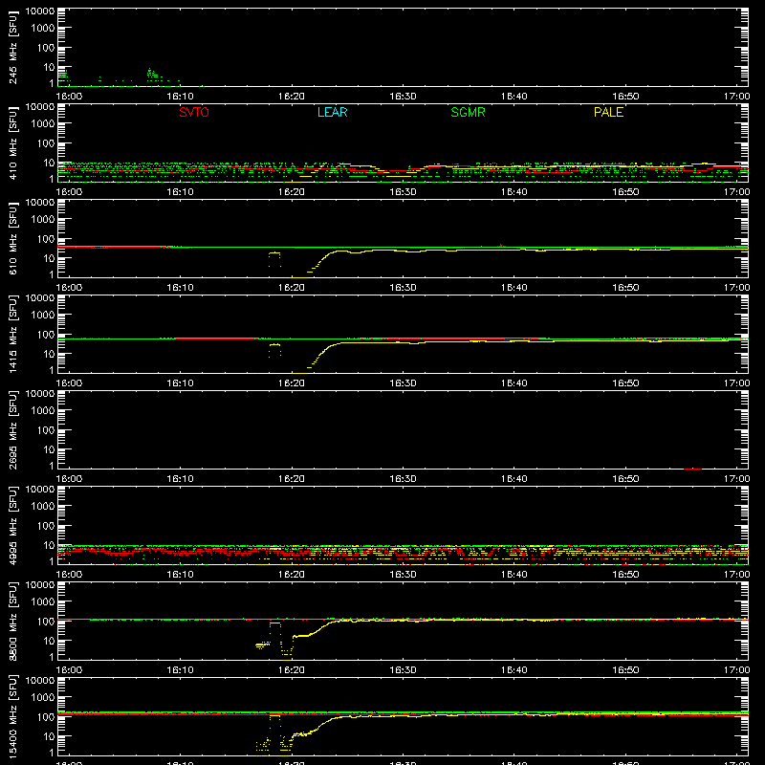Screen dimensions: 765x765
Task: Select the 10 tick of the 1415 MHz panel
Action: click(49, 354)
